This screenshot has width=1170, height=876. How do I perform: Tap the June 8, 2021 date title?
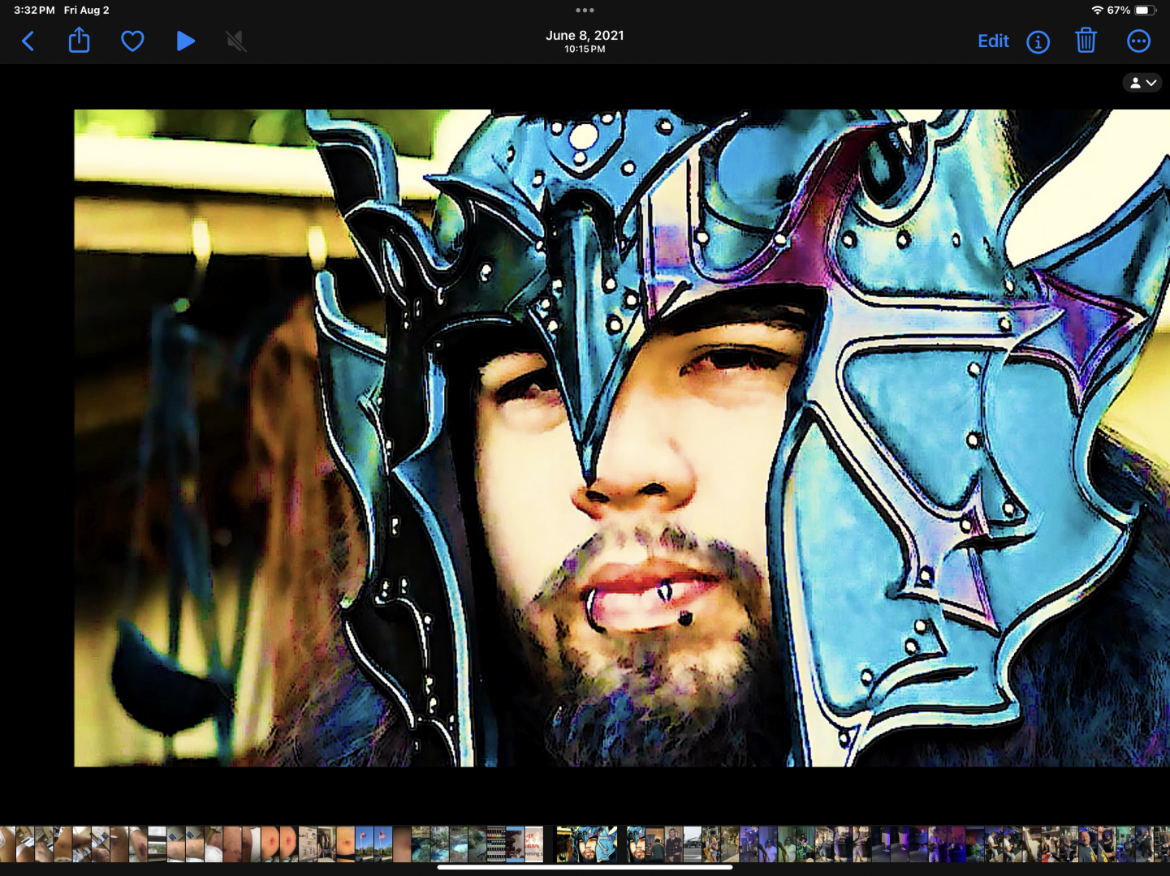point(585,36)
